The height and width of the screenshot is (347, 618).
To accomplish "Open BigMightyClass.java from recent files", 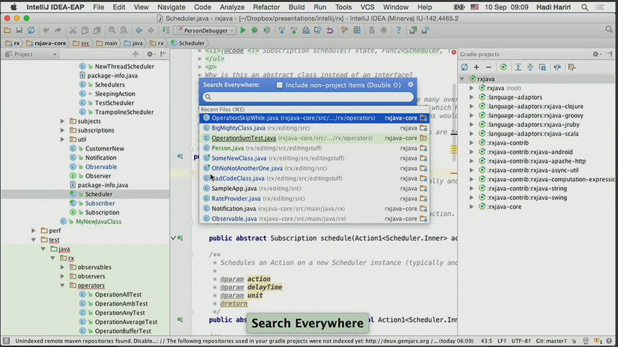I will pyautogui.click(x=314, y=128).
